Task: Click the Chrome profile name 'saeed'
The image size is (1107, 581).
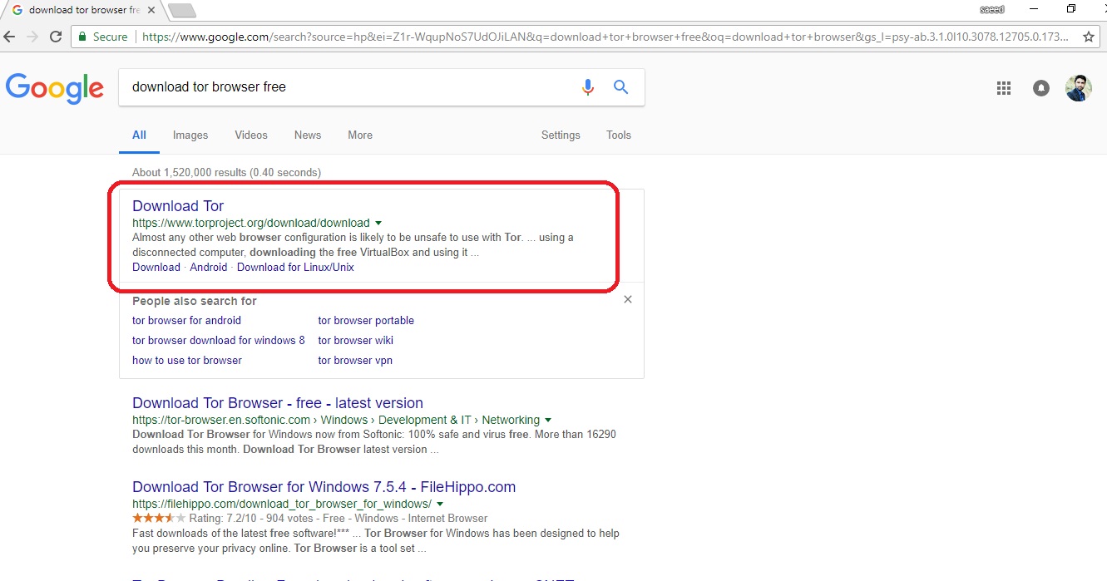Action: 992,9
